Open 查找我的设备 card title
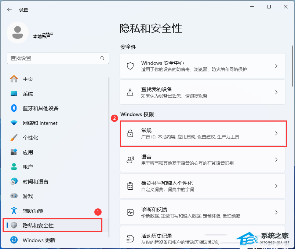Screen dimensions: 295x249 click(x=157, y=89)
